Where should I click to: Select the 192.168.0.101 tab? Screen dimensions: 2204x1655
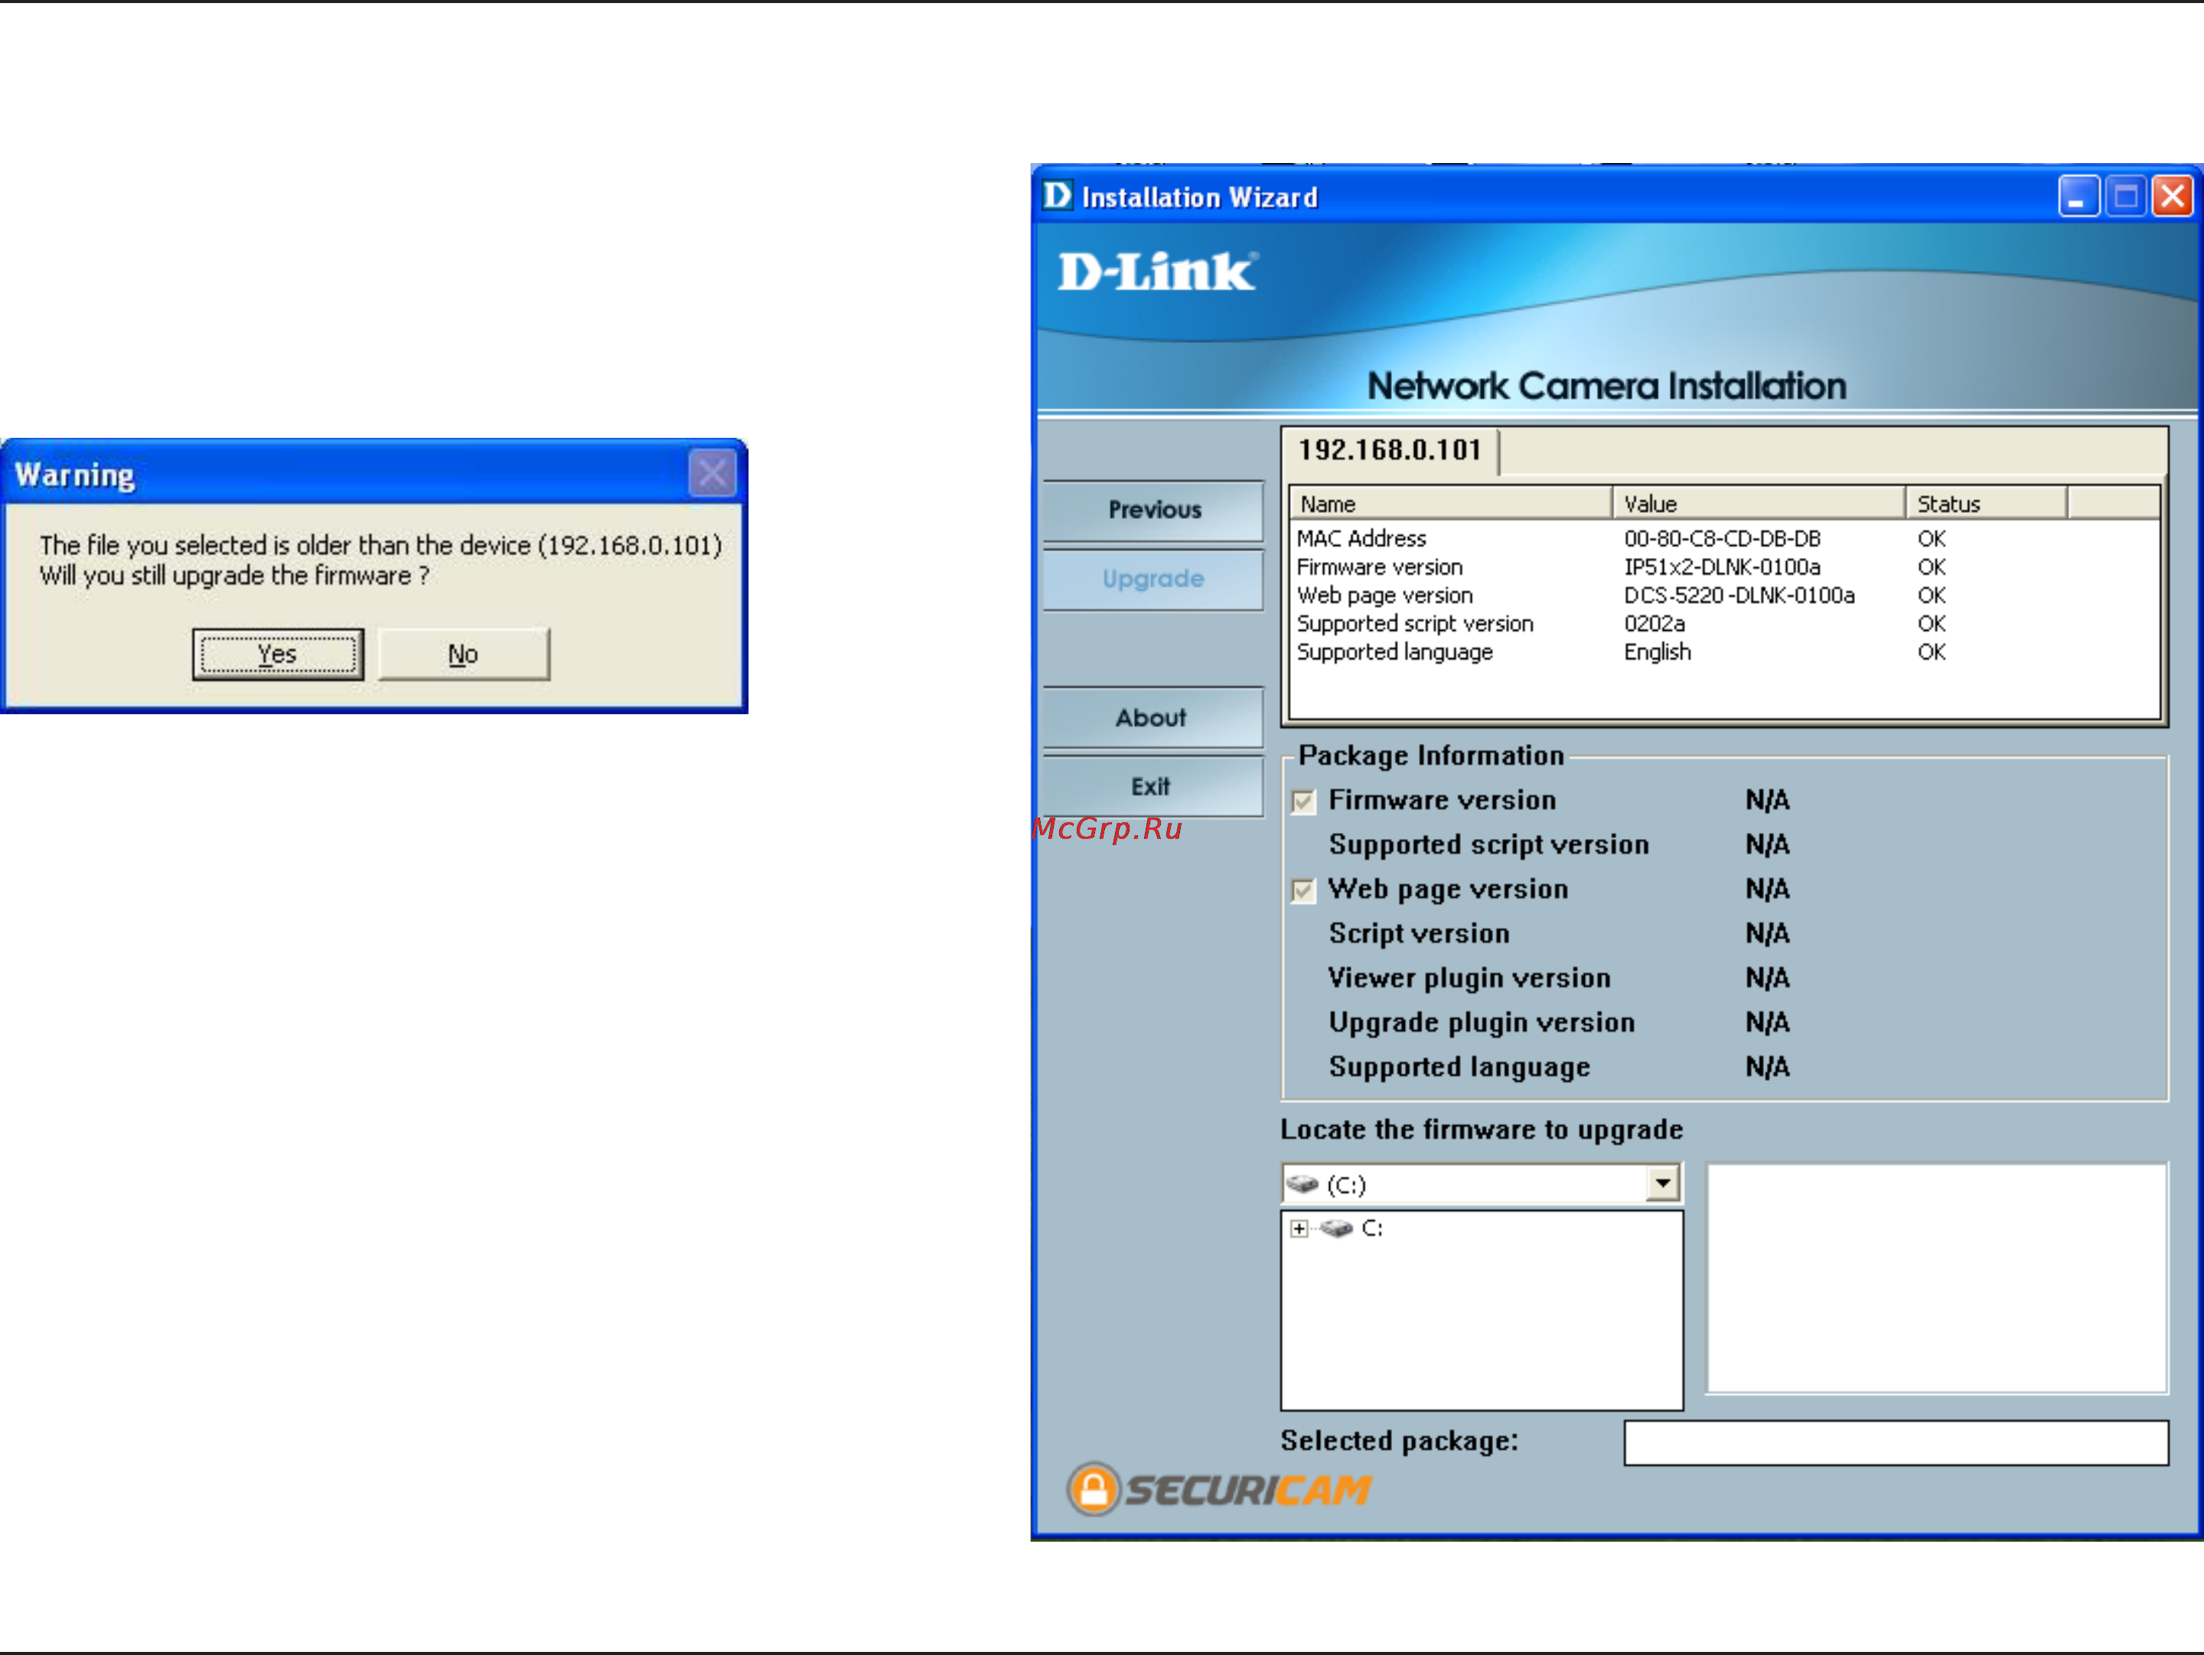point(1390,450)
